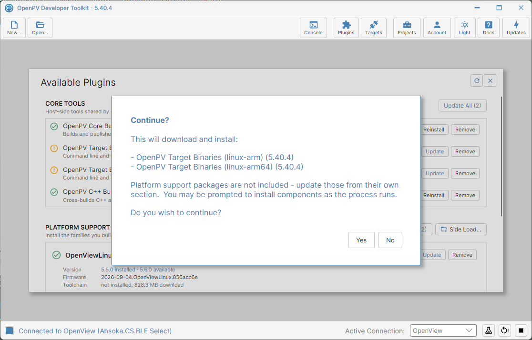Open the Plugins manager
Image resolution: width=532 pixels, height=340 pixels.
click(x=346, y=28)
